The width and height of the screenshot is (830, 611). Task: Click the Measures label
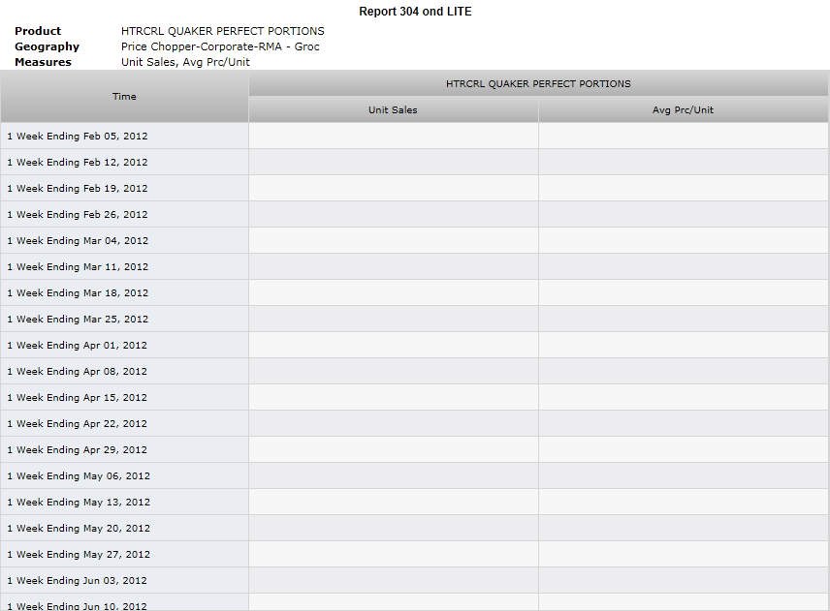(43, 62)
